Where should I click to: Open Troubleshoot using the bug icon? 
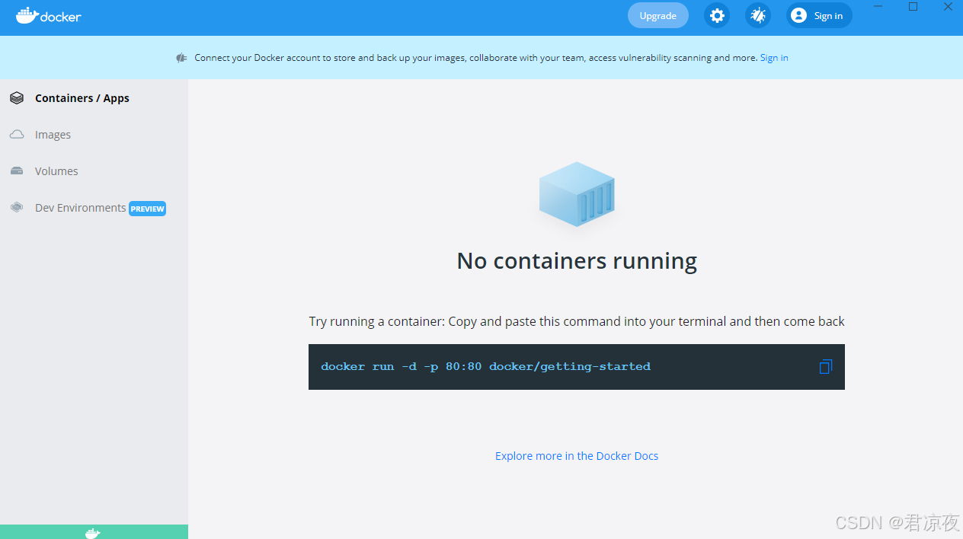click(757, 15)
